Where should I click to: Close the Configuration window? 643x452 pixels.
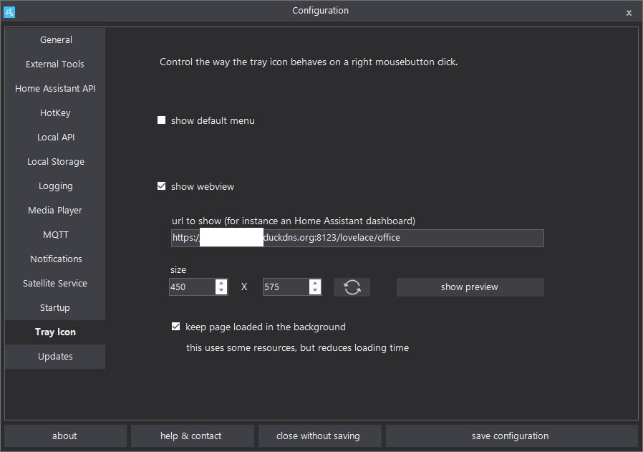tap(629, 13)
